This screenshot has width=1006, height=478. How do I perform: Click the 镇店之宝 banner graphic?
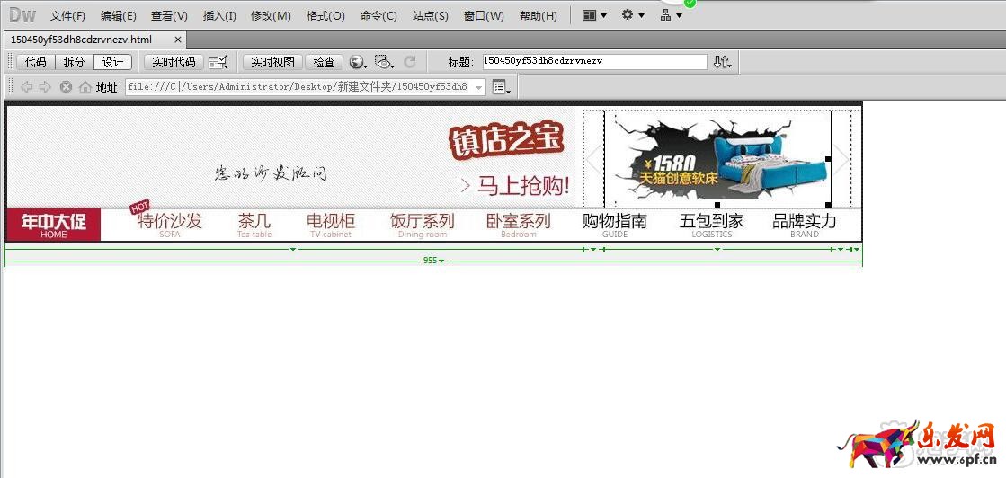coord(506,141)
